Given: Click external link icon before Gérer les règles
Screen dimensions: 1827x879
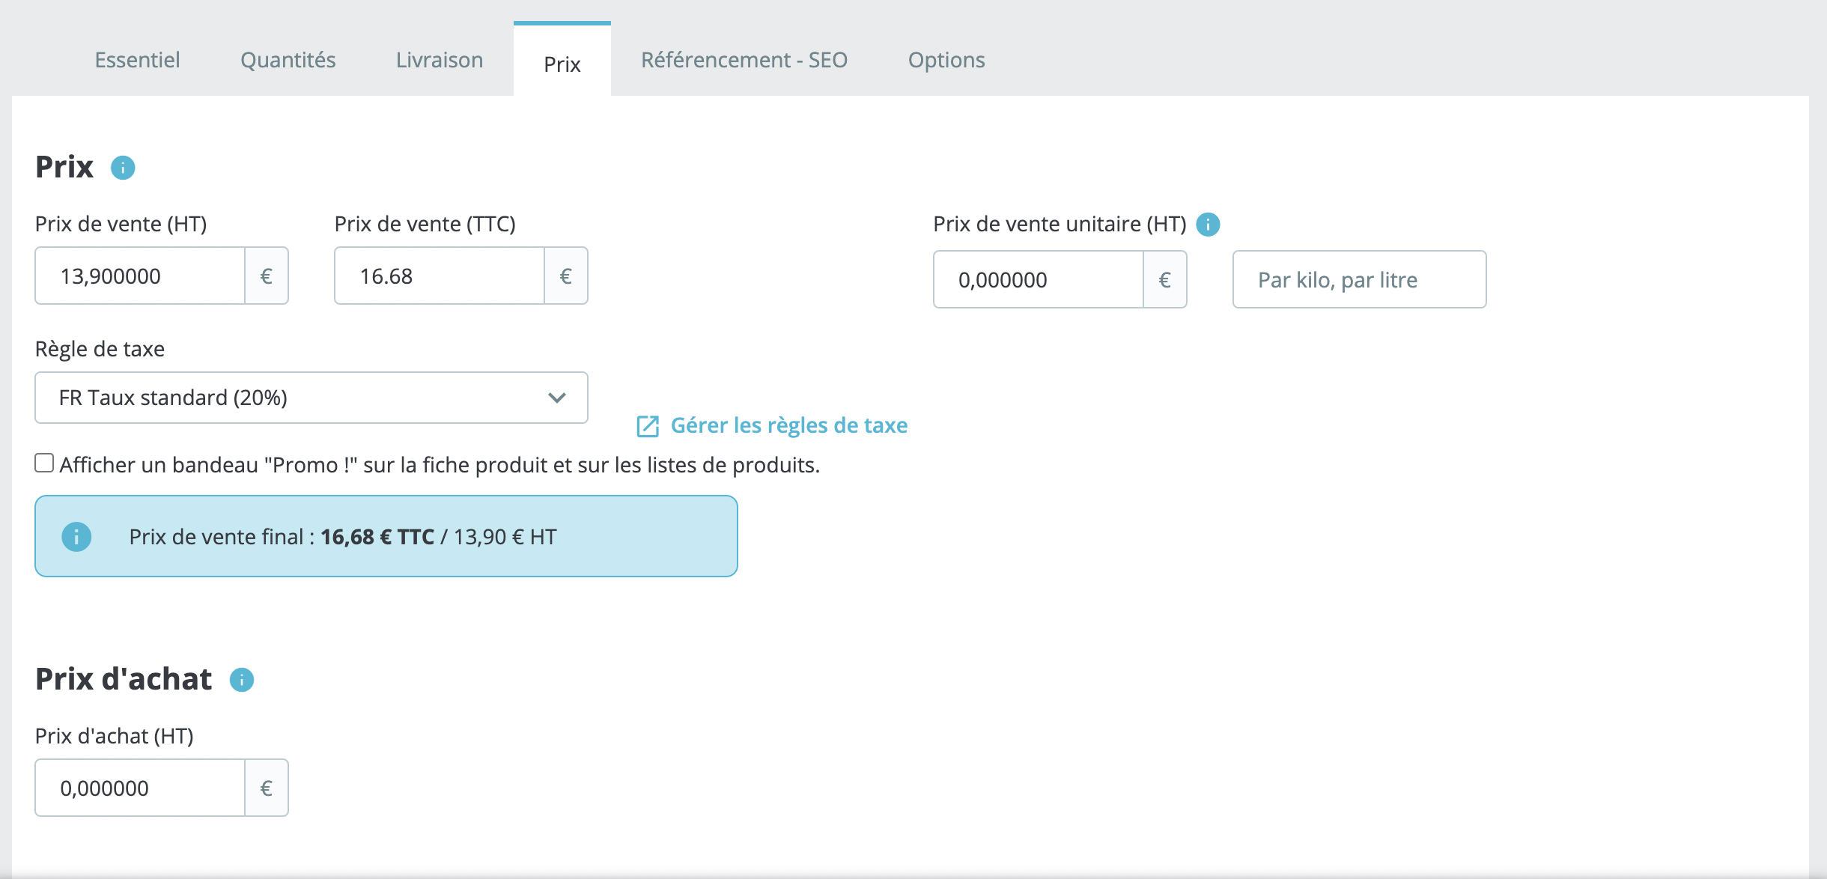Looking at the screenshot, I should coord(648,426).
